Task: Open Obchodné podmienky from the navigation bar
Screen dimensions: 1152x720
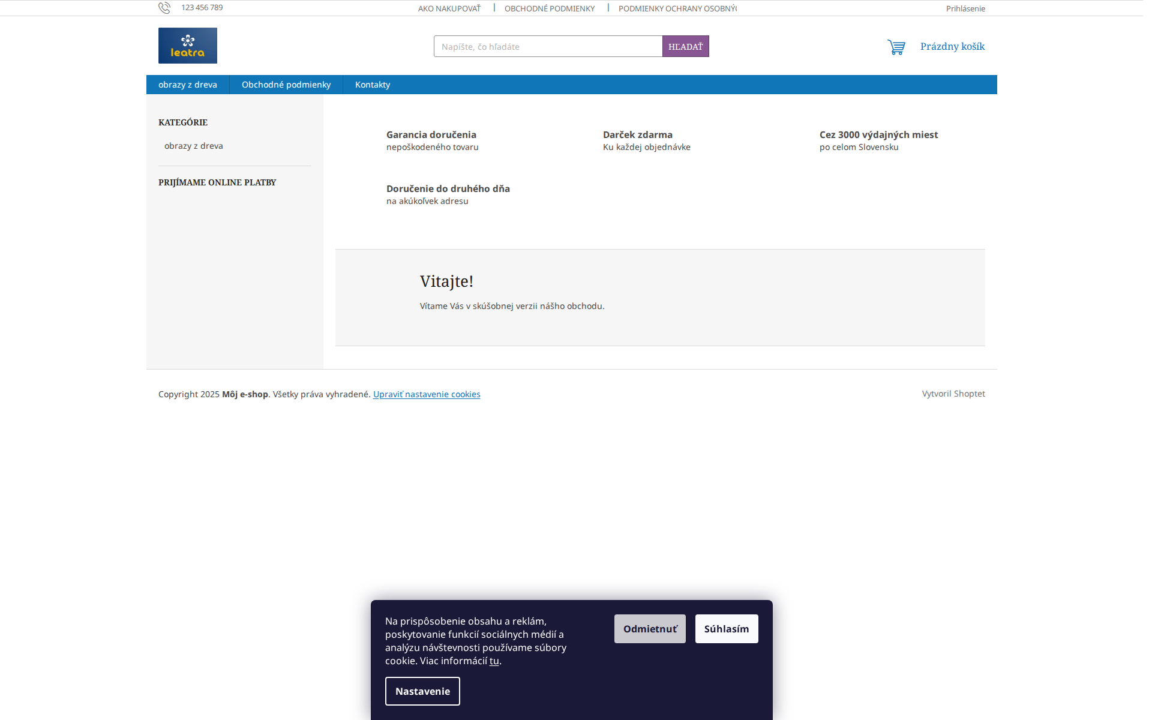Action: coord(286,85)
